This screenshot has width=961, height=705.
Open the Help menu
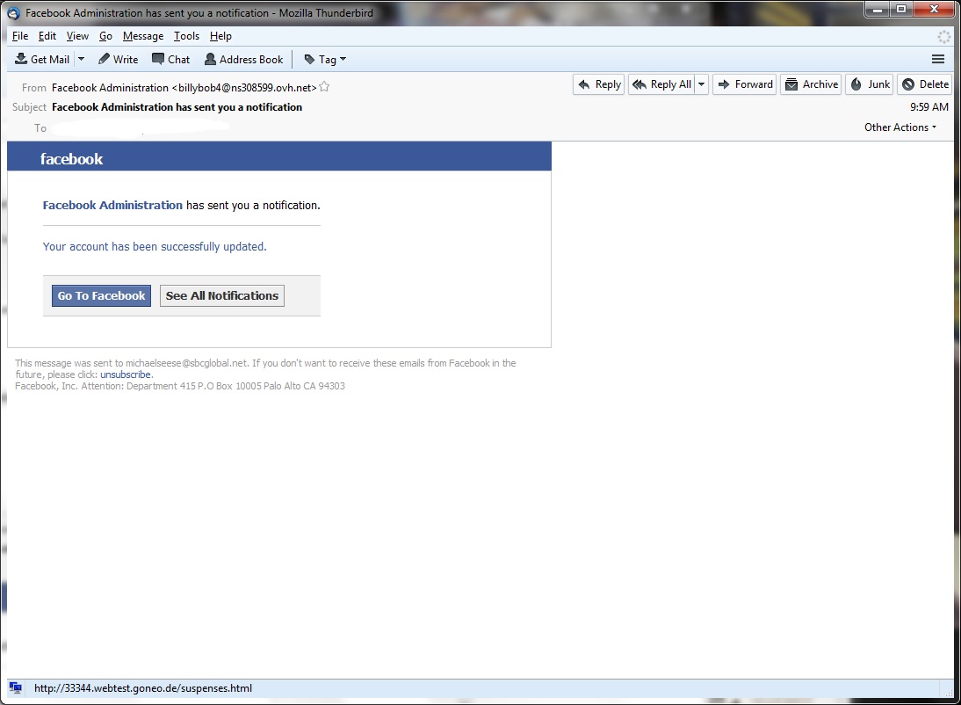coord(220,36)
